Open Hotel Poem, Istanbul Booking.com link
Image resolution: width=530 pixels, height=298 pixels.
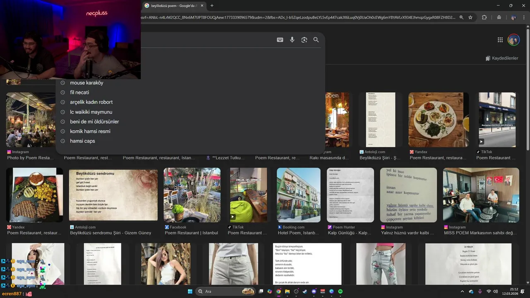point(298,233)
